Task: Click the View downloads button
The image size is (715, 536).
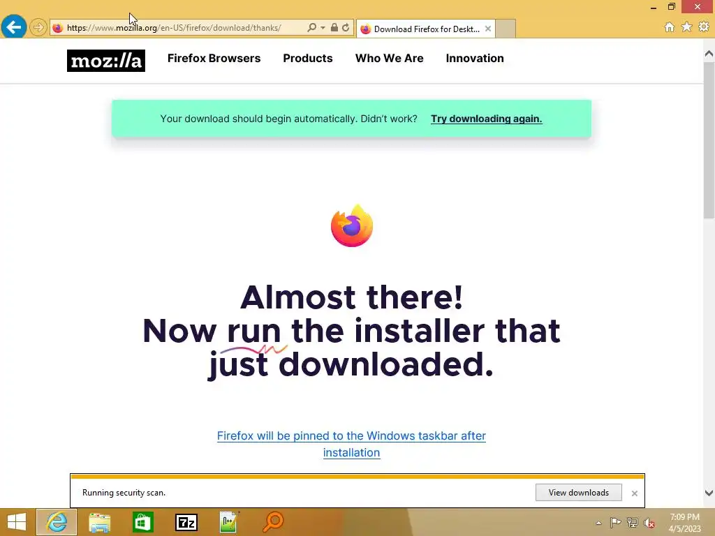Action: point(579,493)
